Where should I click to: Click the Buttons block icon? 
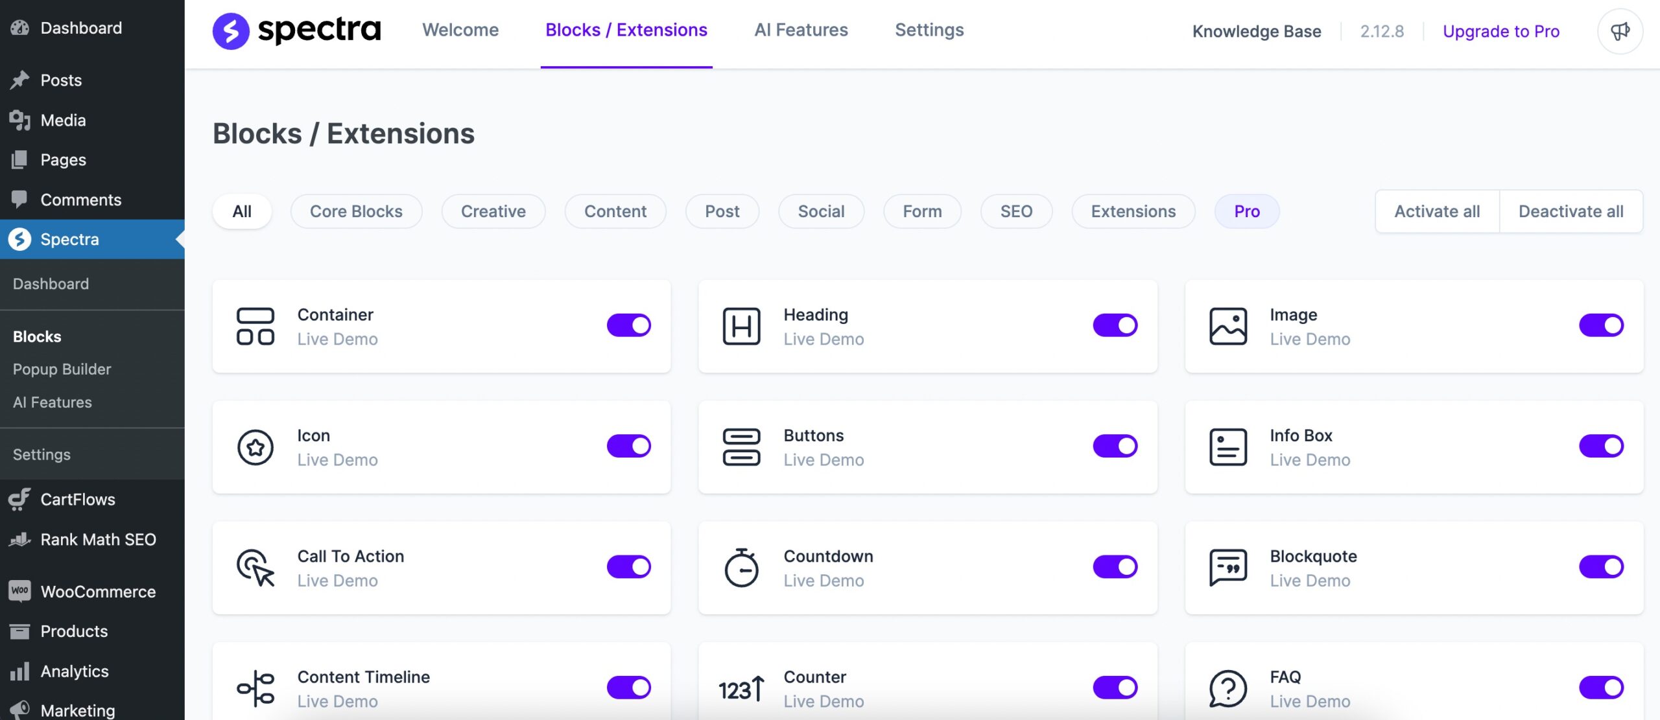[x=741, y=447]
